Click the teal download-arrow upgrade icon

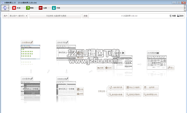[54, 8]
